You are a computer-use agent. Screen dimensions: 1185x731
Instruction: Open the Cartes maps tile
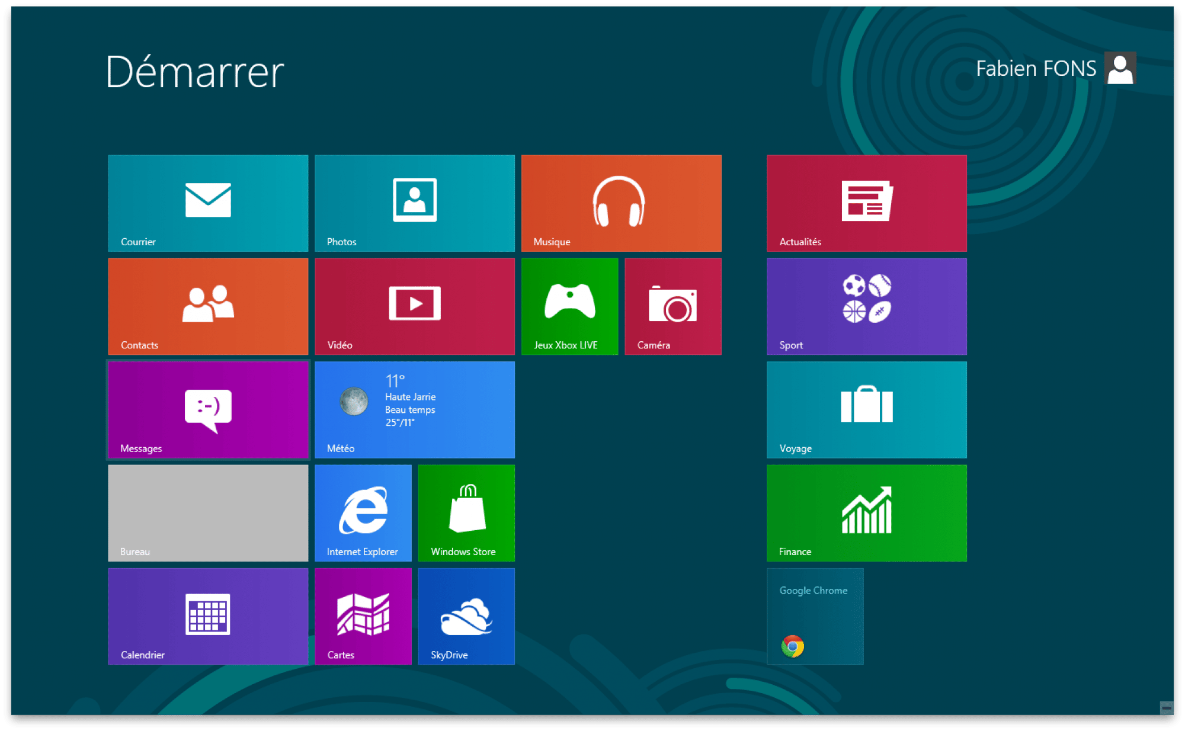pyautogui.click(x=363, y=616)
